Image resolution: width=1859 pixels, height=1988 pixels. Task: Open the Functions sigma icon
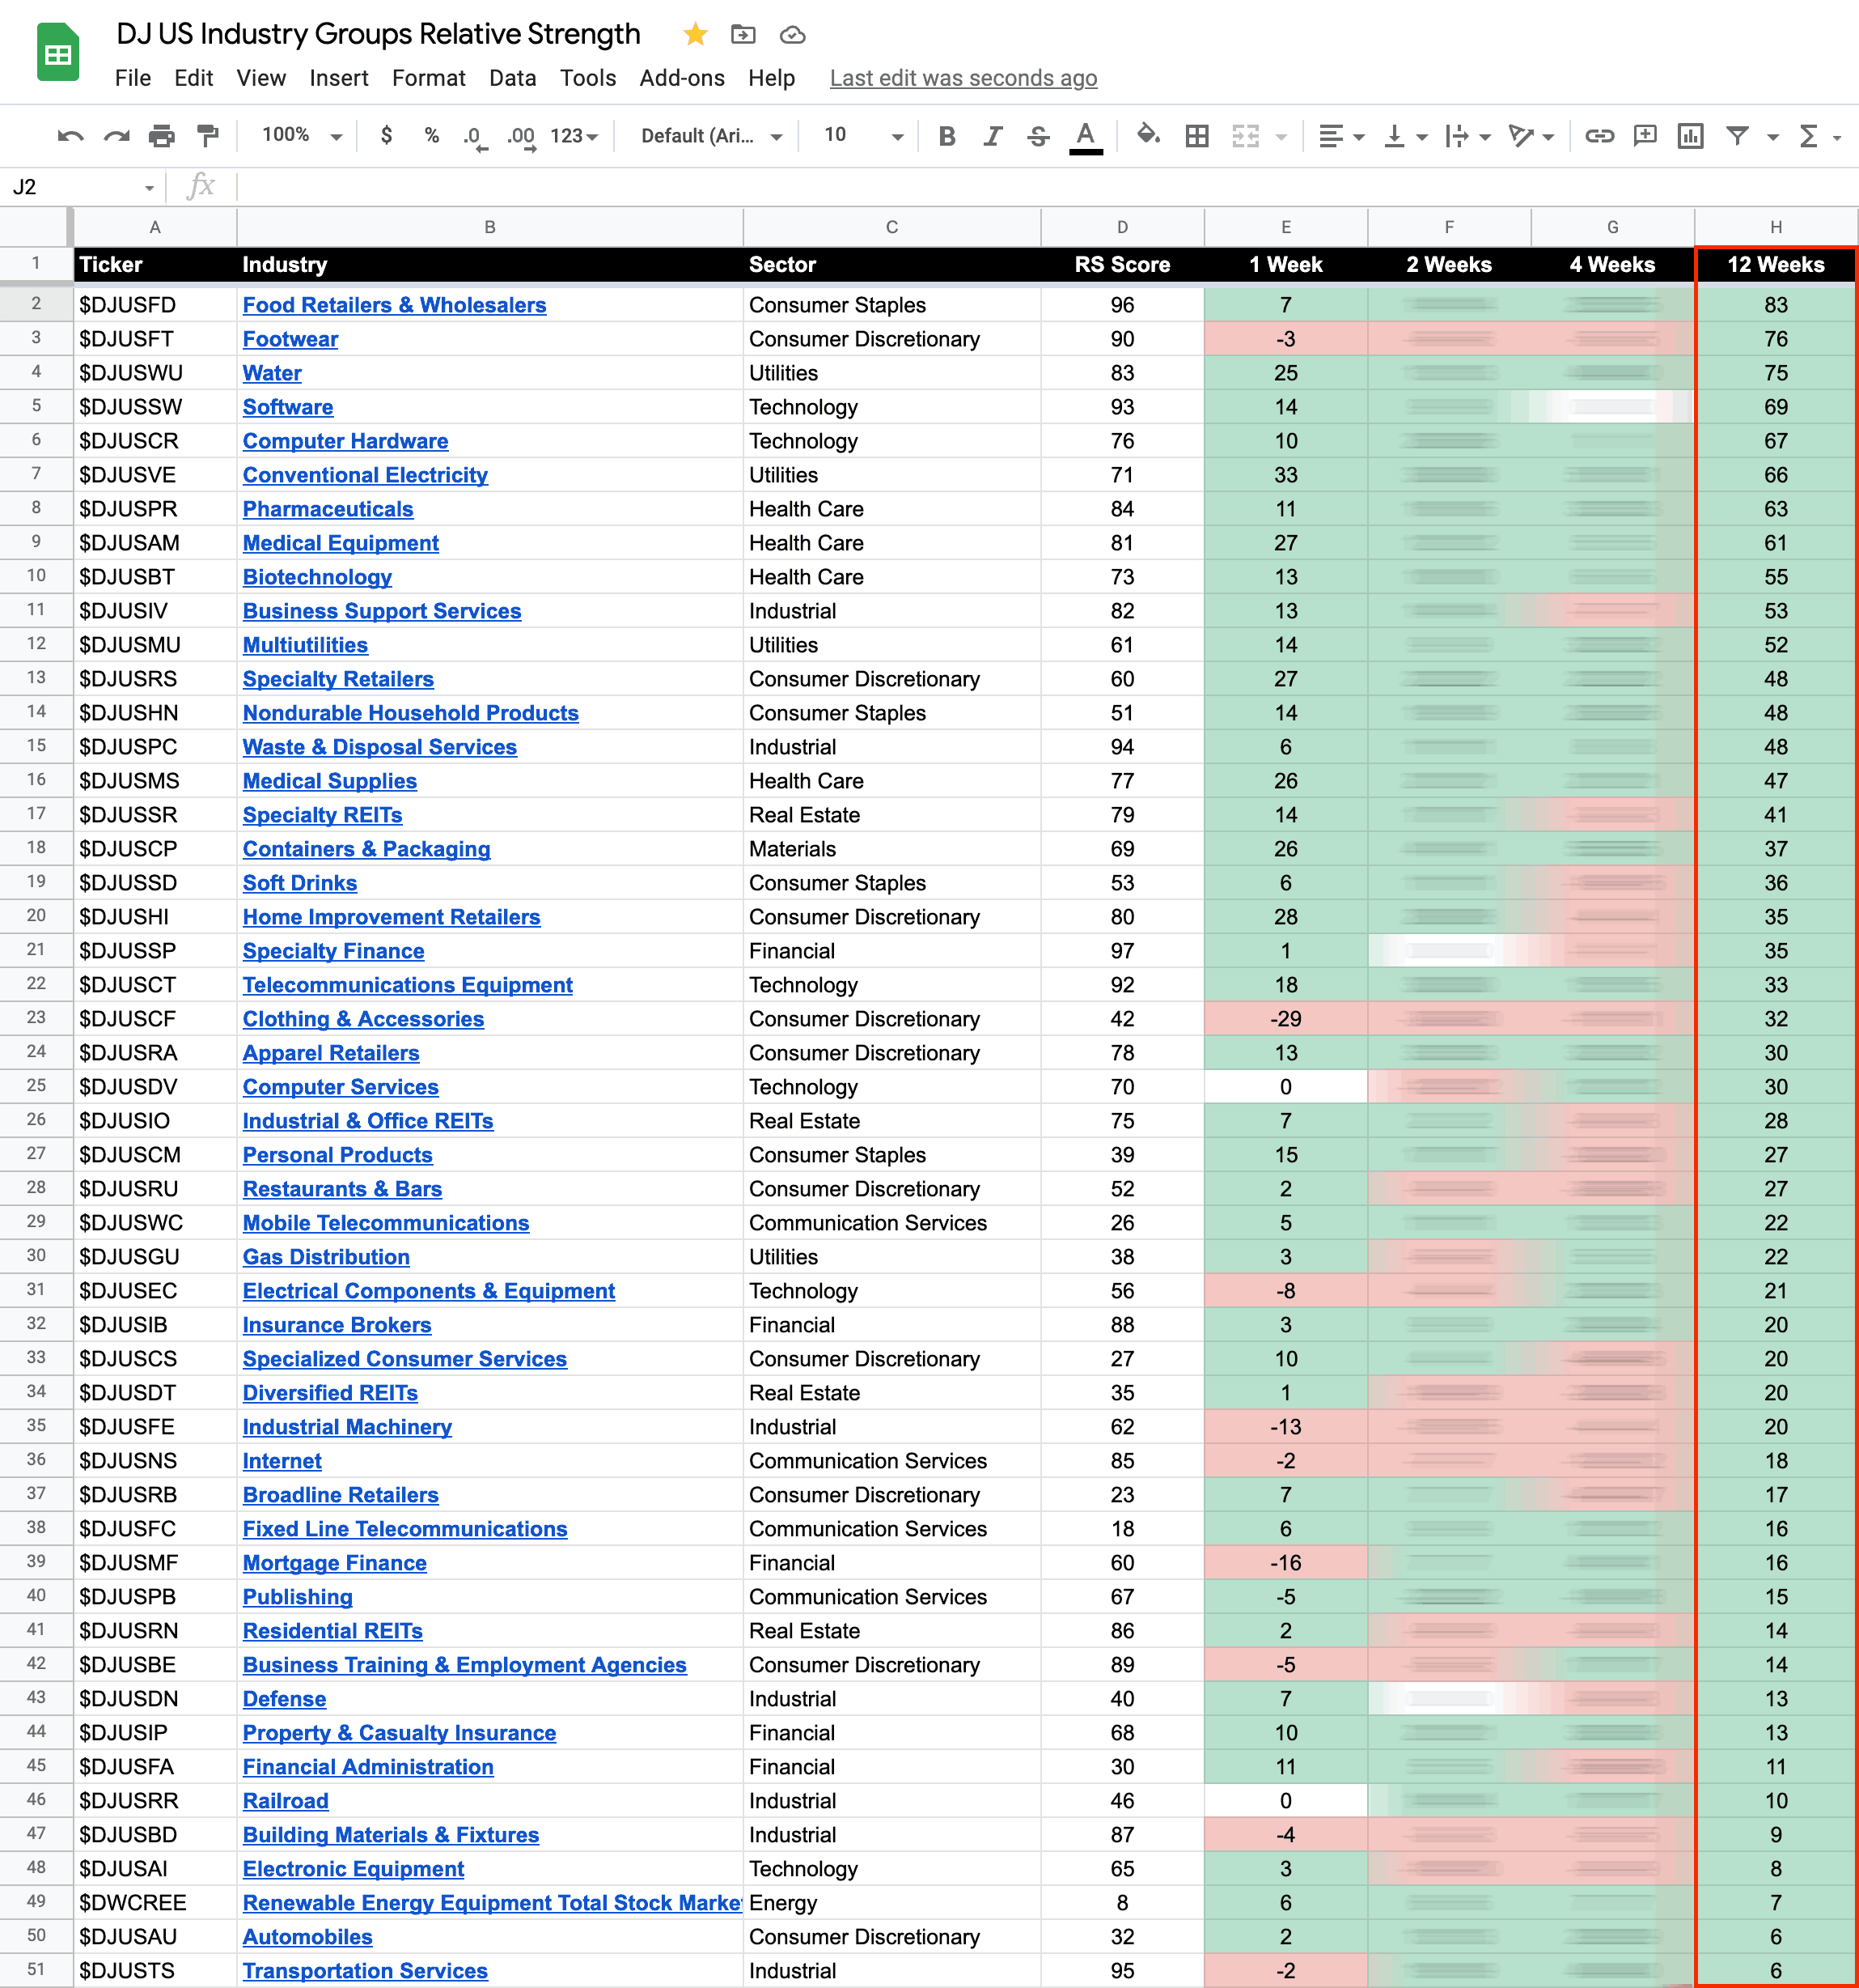[x=1808, y=136]
